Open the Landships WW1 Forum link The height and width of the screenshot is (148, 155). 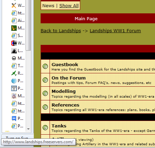(115, 31)
